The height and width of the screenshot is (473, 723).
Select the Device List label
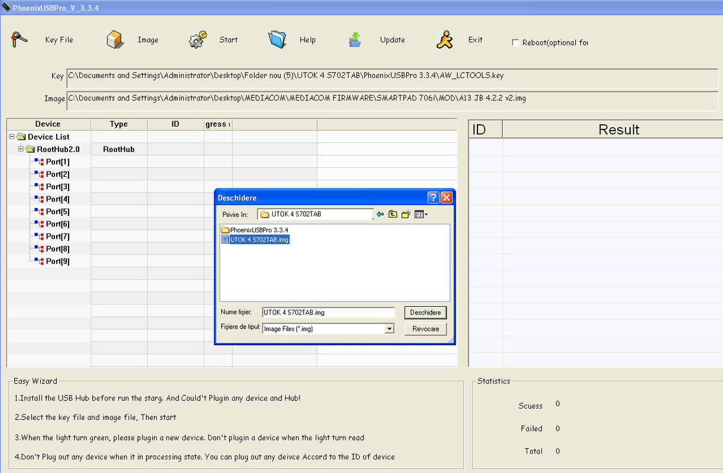(x=49, y=137)
